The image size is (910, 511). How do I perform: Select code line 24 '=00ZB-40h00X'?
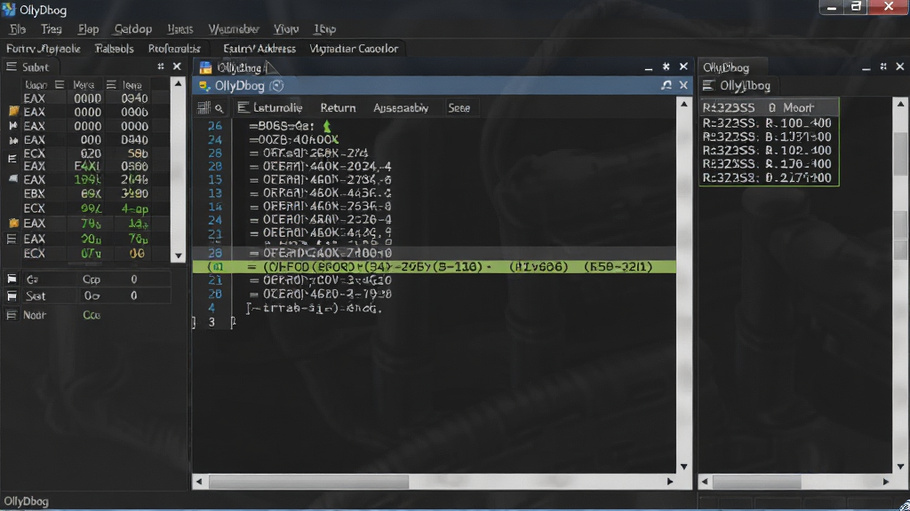pos(293,139)
